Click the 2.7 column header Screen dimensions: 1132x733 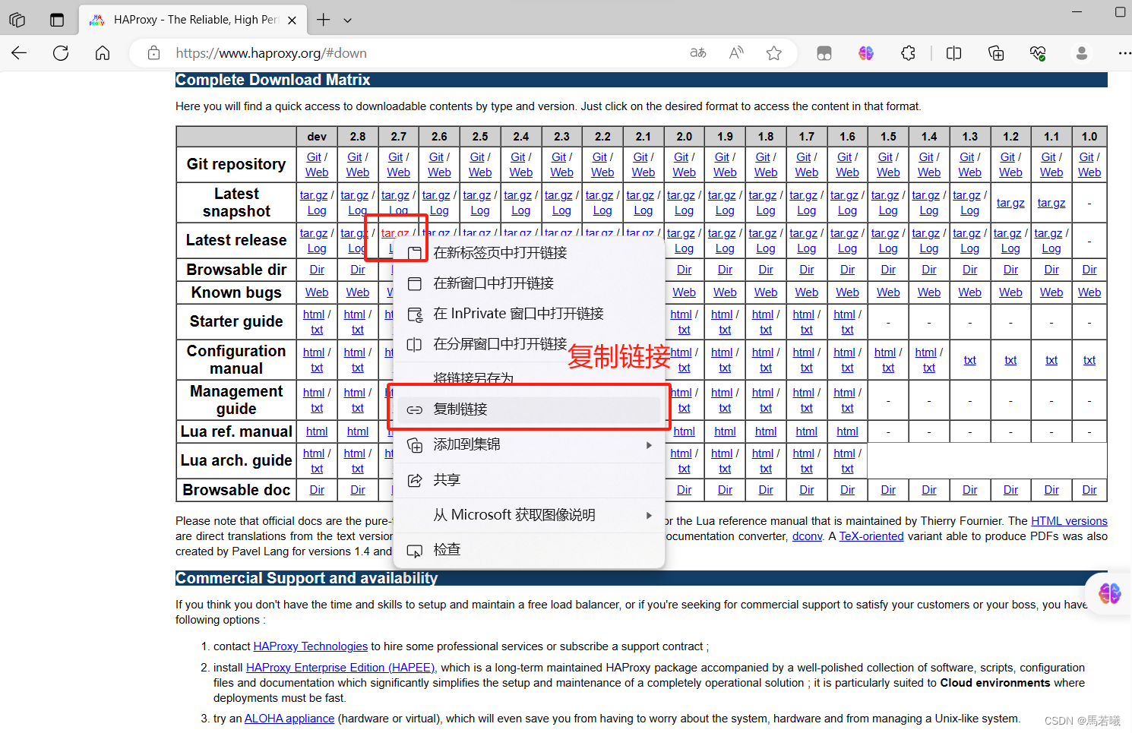tap(398, 137)
